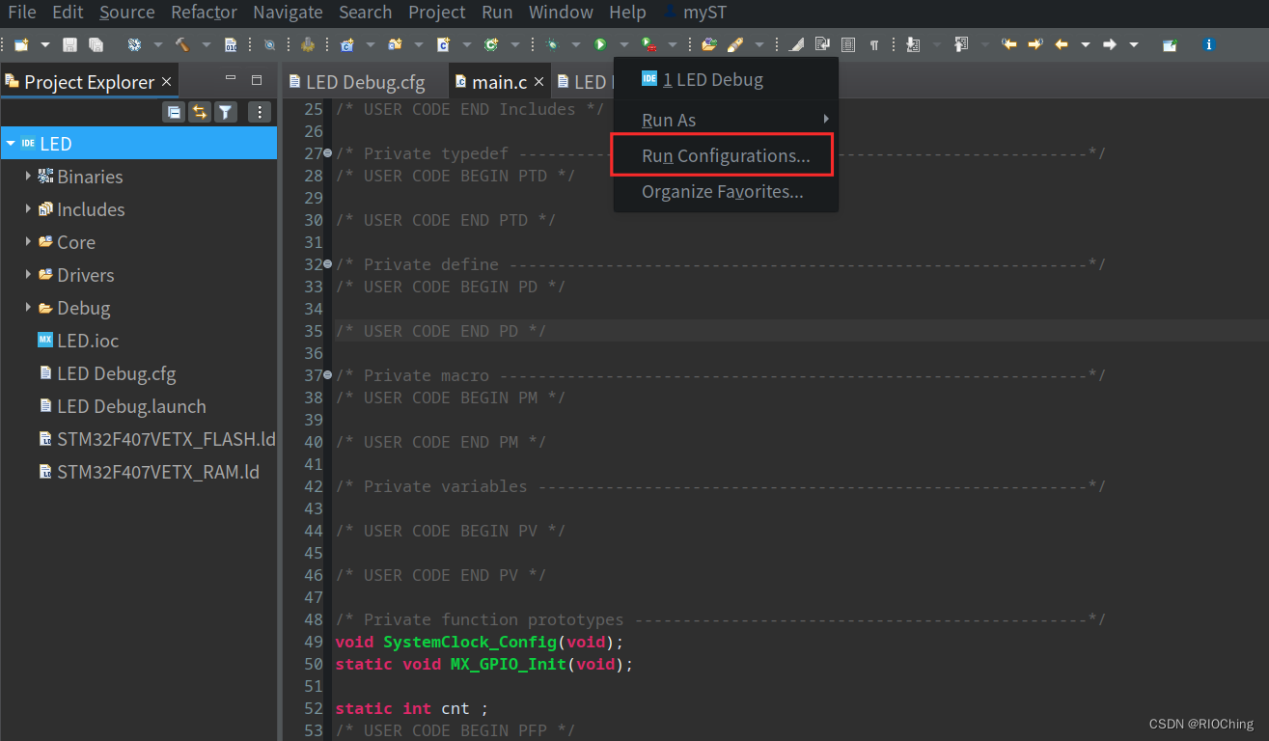This screenshot has height=741, width=1269.
Task: Open the Navigate menu
Action: pos(288,13)
